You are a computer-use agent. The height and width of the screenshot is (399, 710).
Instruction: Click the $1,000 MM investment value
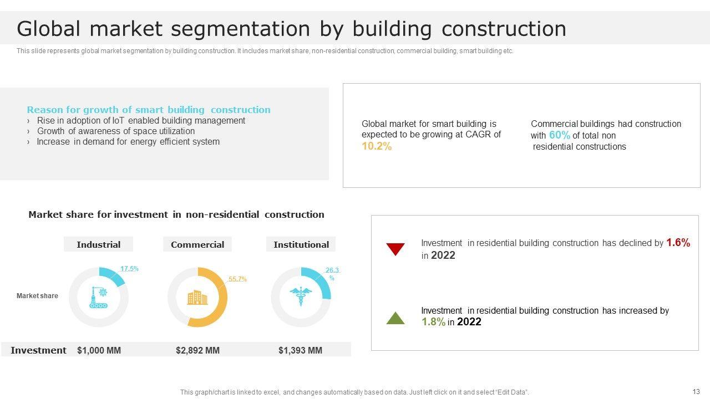[x=99, y=350]
